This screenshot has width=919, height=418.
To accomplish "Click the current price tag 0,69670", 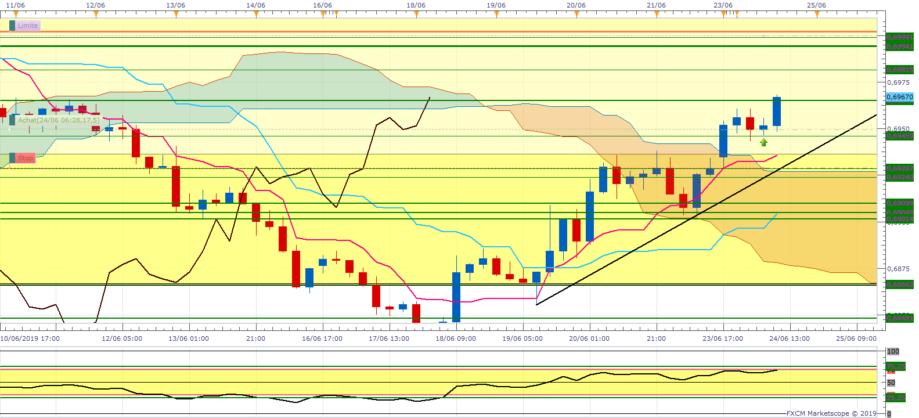I will coord(900,97).
